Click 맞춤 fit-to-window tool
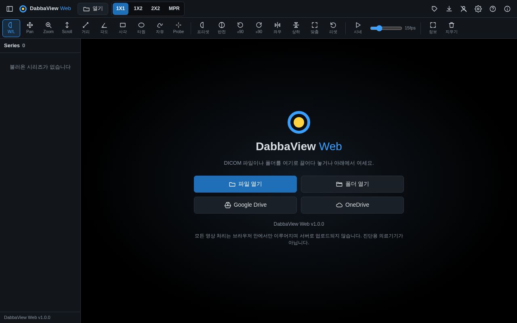The height and width of the screenshot is (323, 517). [x=315, y=28]
